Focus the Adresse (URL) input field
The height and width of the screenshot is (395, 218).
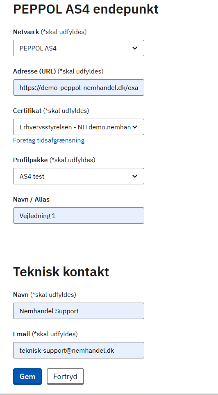point(78,87)
